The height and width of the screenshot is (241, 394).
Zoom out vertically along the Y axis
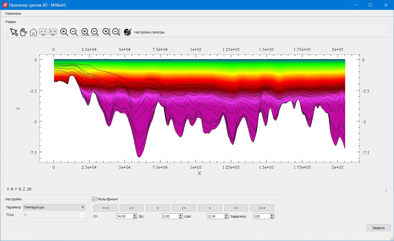pos(116,32)
